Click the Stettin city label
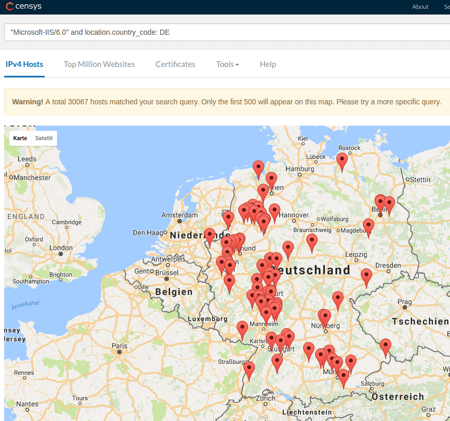Image resolution: width=450 pixels, height=421 pixels. 420,180
